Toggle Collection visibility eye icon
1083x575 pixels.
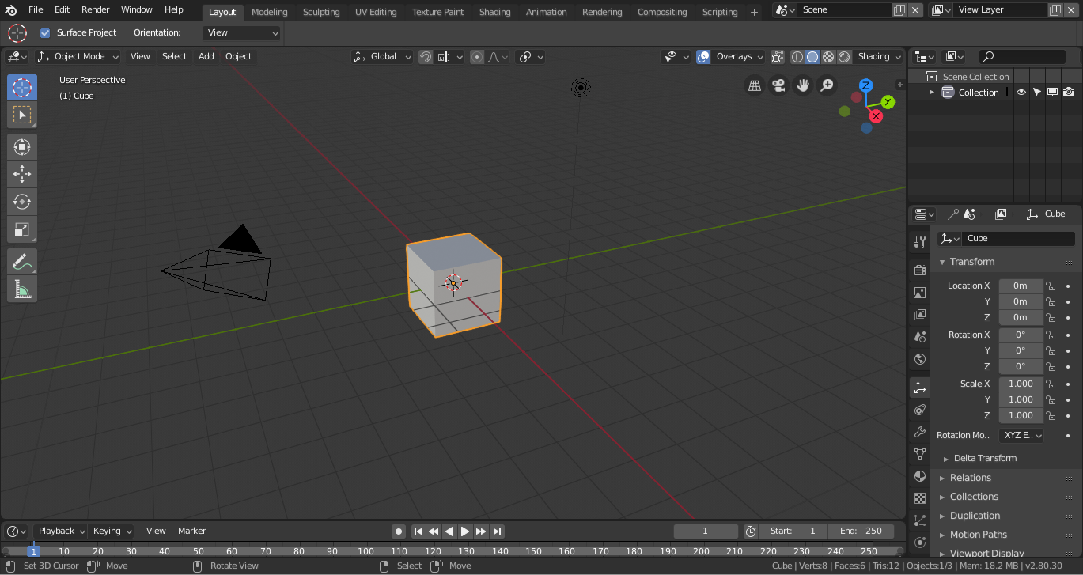(1021, 93)
